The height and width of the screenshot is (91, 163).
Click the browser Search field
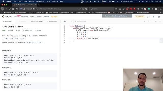(101, 9)
